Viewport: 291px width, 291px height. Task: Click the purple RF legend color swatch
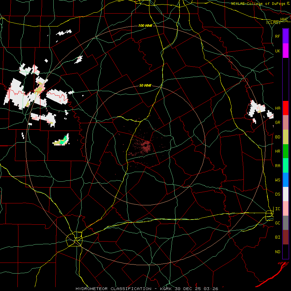click(x=286, y=36)
